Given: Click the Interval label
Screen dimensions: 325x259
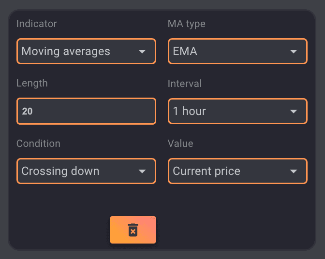Looking at the screenshot, I should [184, 84].
